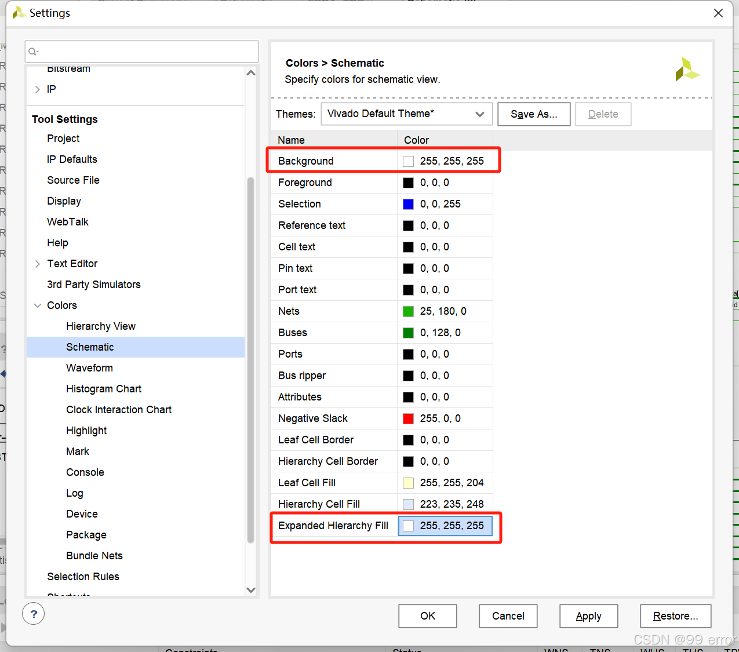Expand the IP settings node

tap(38, 89)
